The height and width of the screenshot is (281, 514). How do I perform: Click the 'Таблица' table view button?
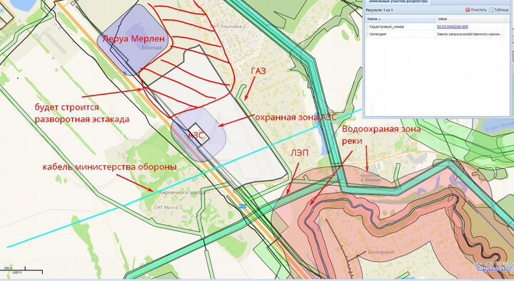point(499,10)
